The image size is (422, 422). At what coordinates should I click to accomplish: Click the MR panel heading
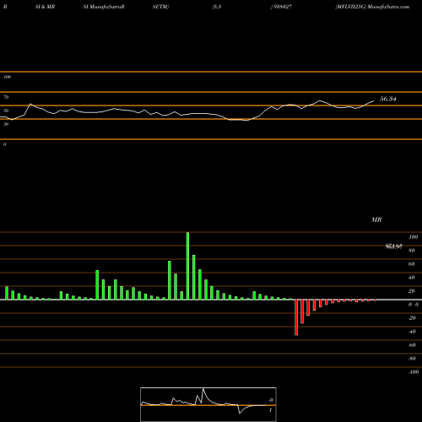point(376,219)
